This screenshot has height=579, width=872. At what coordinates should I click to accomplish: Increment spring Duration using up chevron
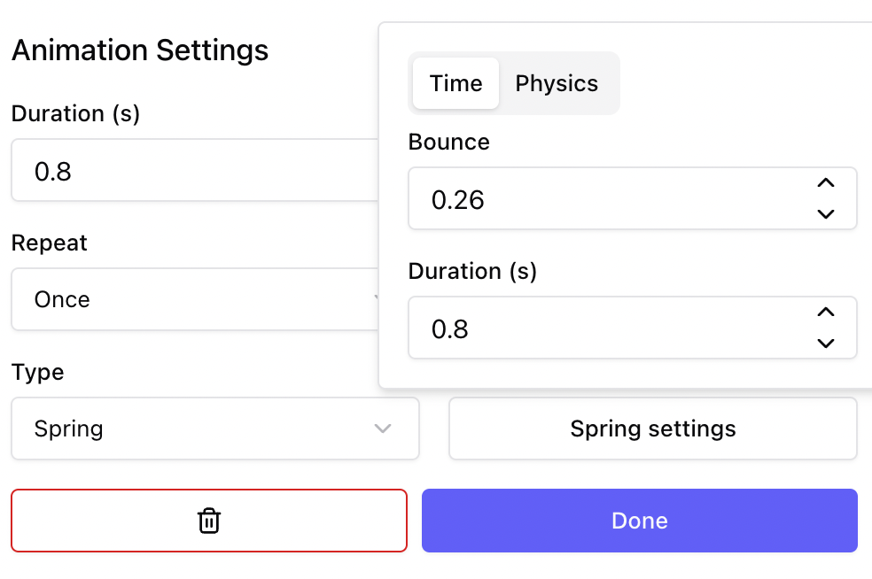click(826, 313)
